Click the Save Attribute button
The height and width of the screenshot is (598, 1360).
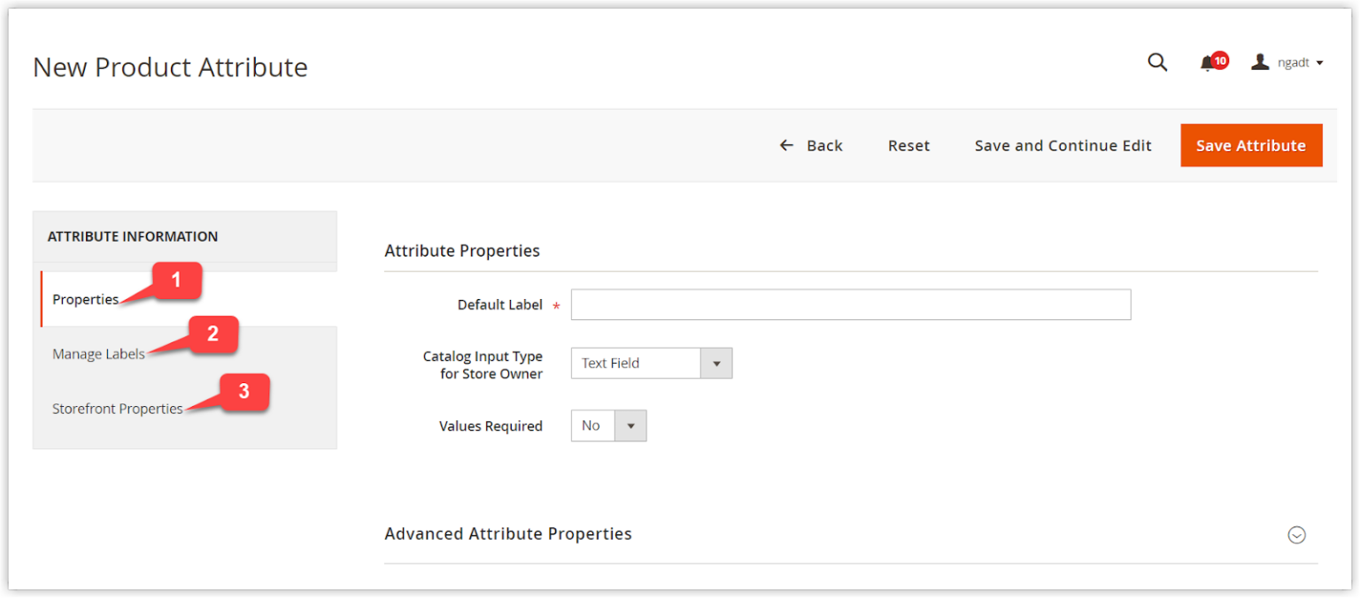[1251, 145]
